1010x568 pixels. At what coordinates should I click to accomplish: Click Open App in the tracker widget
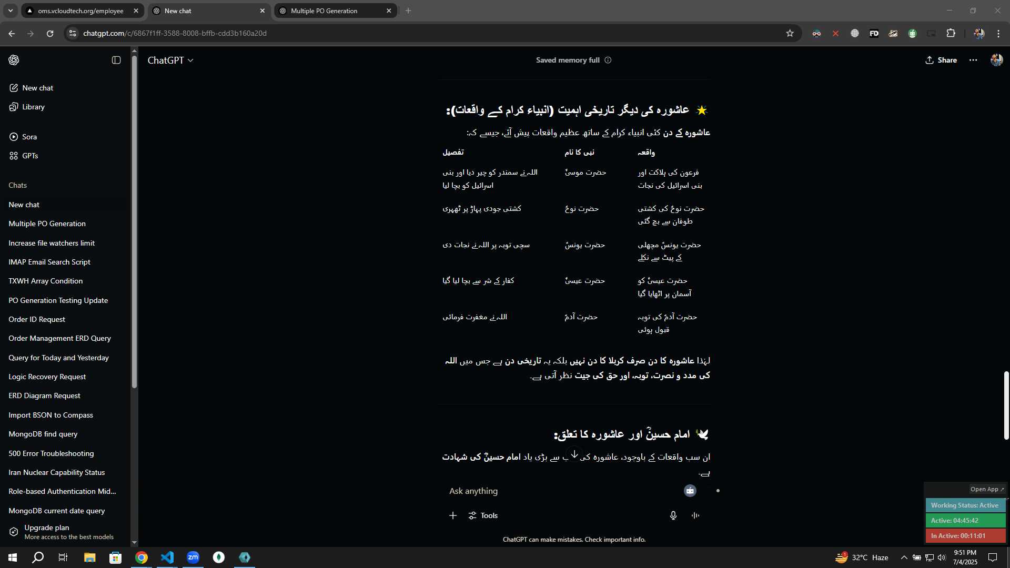point(987,489)
